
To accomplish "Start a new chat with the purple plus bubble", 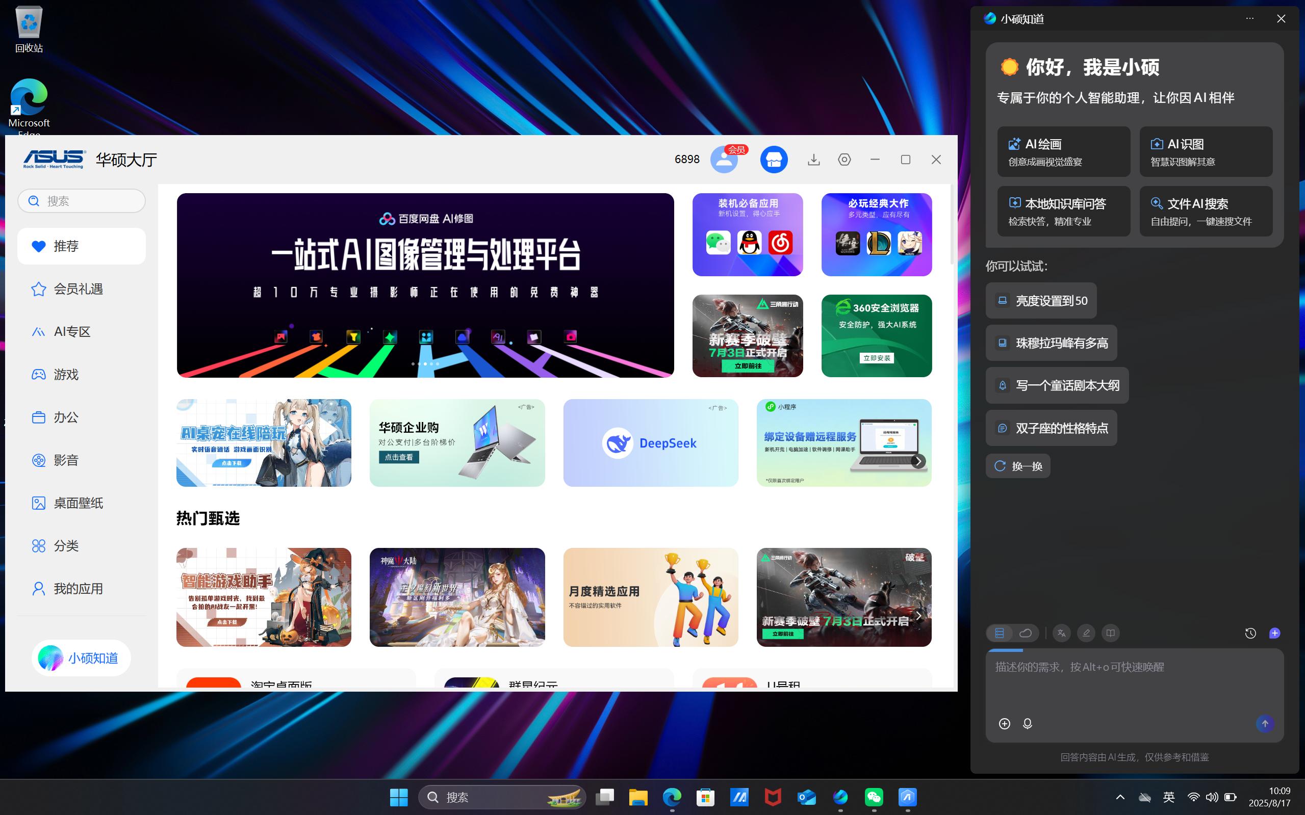I will pyautogui.click(x=1275, y=633).
